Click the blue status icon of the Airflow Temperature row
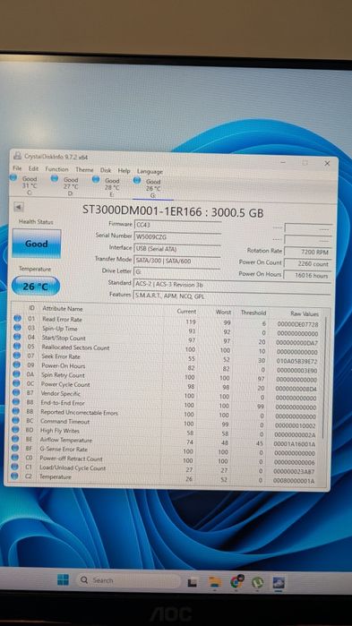The width and height of the screenshot is (352, 626). tap(15, 438)
